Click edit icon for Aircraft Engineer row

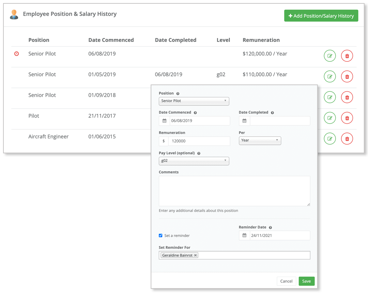click(x=329, y=139)
